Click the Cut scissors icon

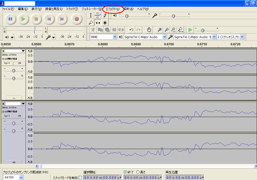click(93, 30)
